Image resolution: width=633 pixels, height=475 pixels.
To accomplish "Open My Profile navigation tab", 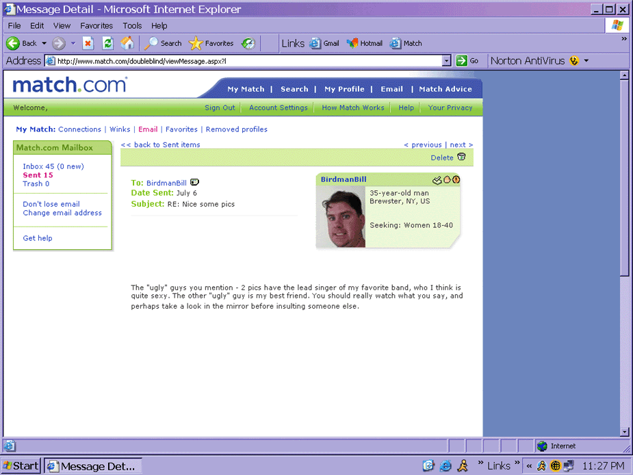I will click(344, 89).
